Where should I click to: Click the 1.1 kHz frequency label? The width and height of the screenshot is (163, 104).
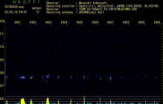point(2,34)
